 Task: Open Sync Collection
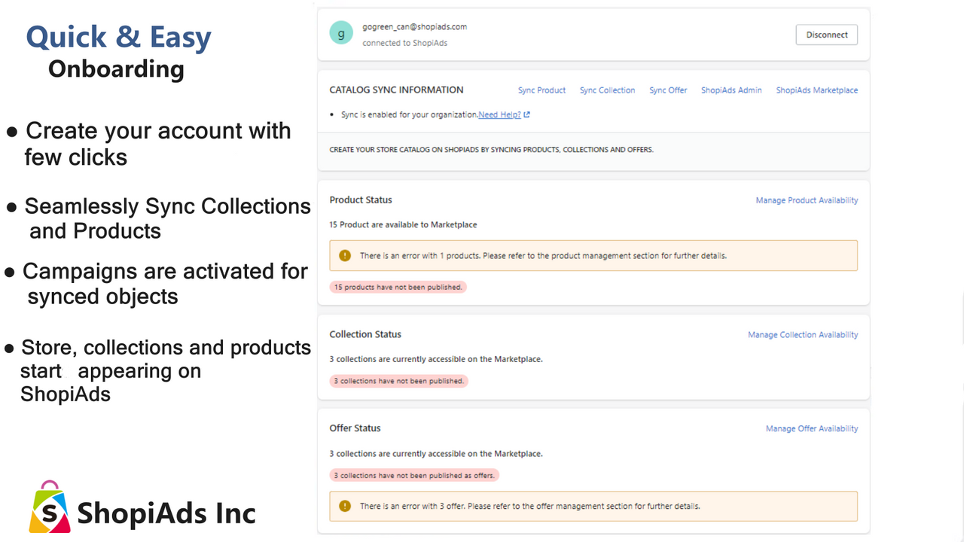tap(607, 90)
